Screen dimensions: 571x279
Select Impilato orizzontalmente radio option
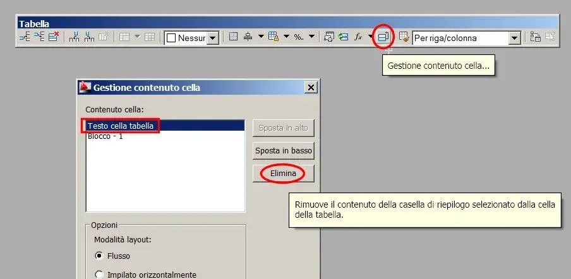(99, 275)
